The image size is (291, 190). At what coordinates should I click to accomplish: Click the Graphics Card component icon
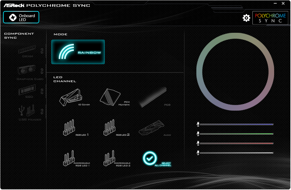pyautogui.click(x=26, y=70)
